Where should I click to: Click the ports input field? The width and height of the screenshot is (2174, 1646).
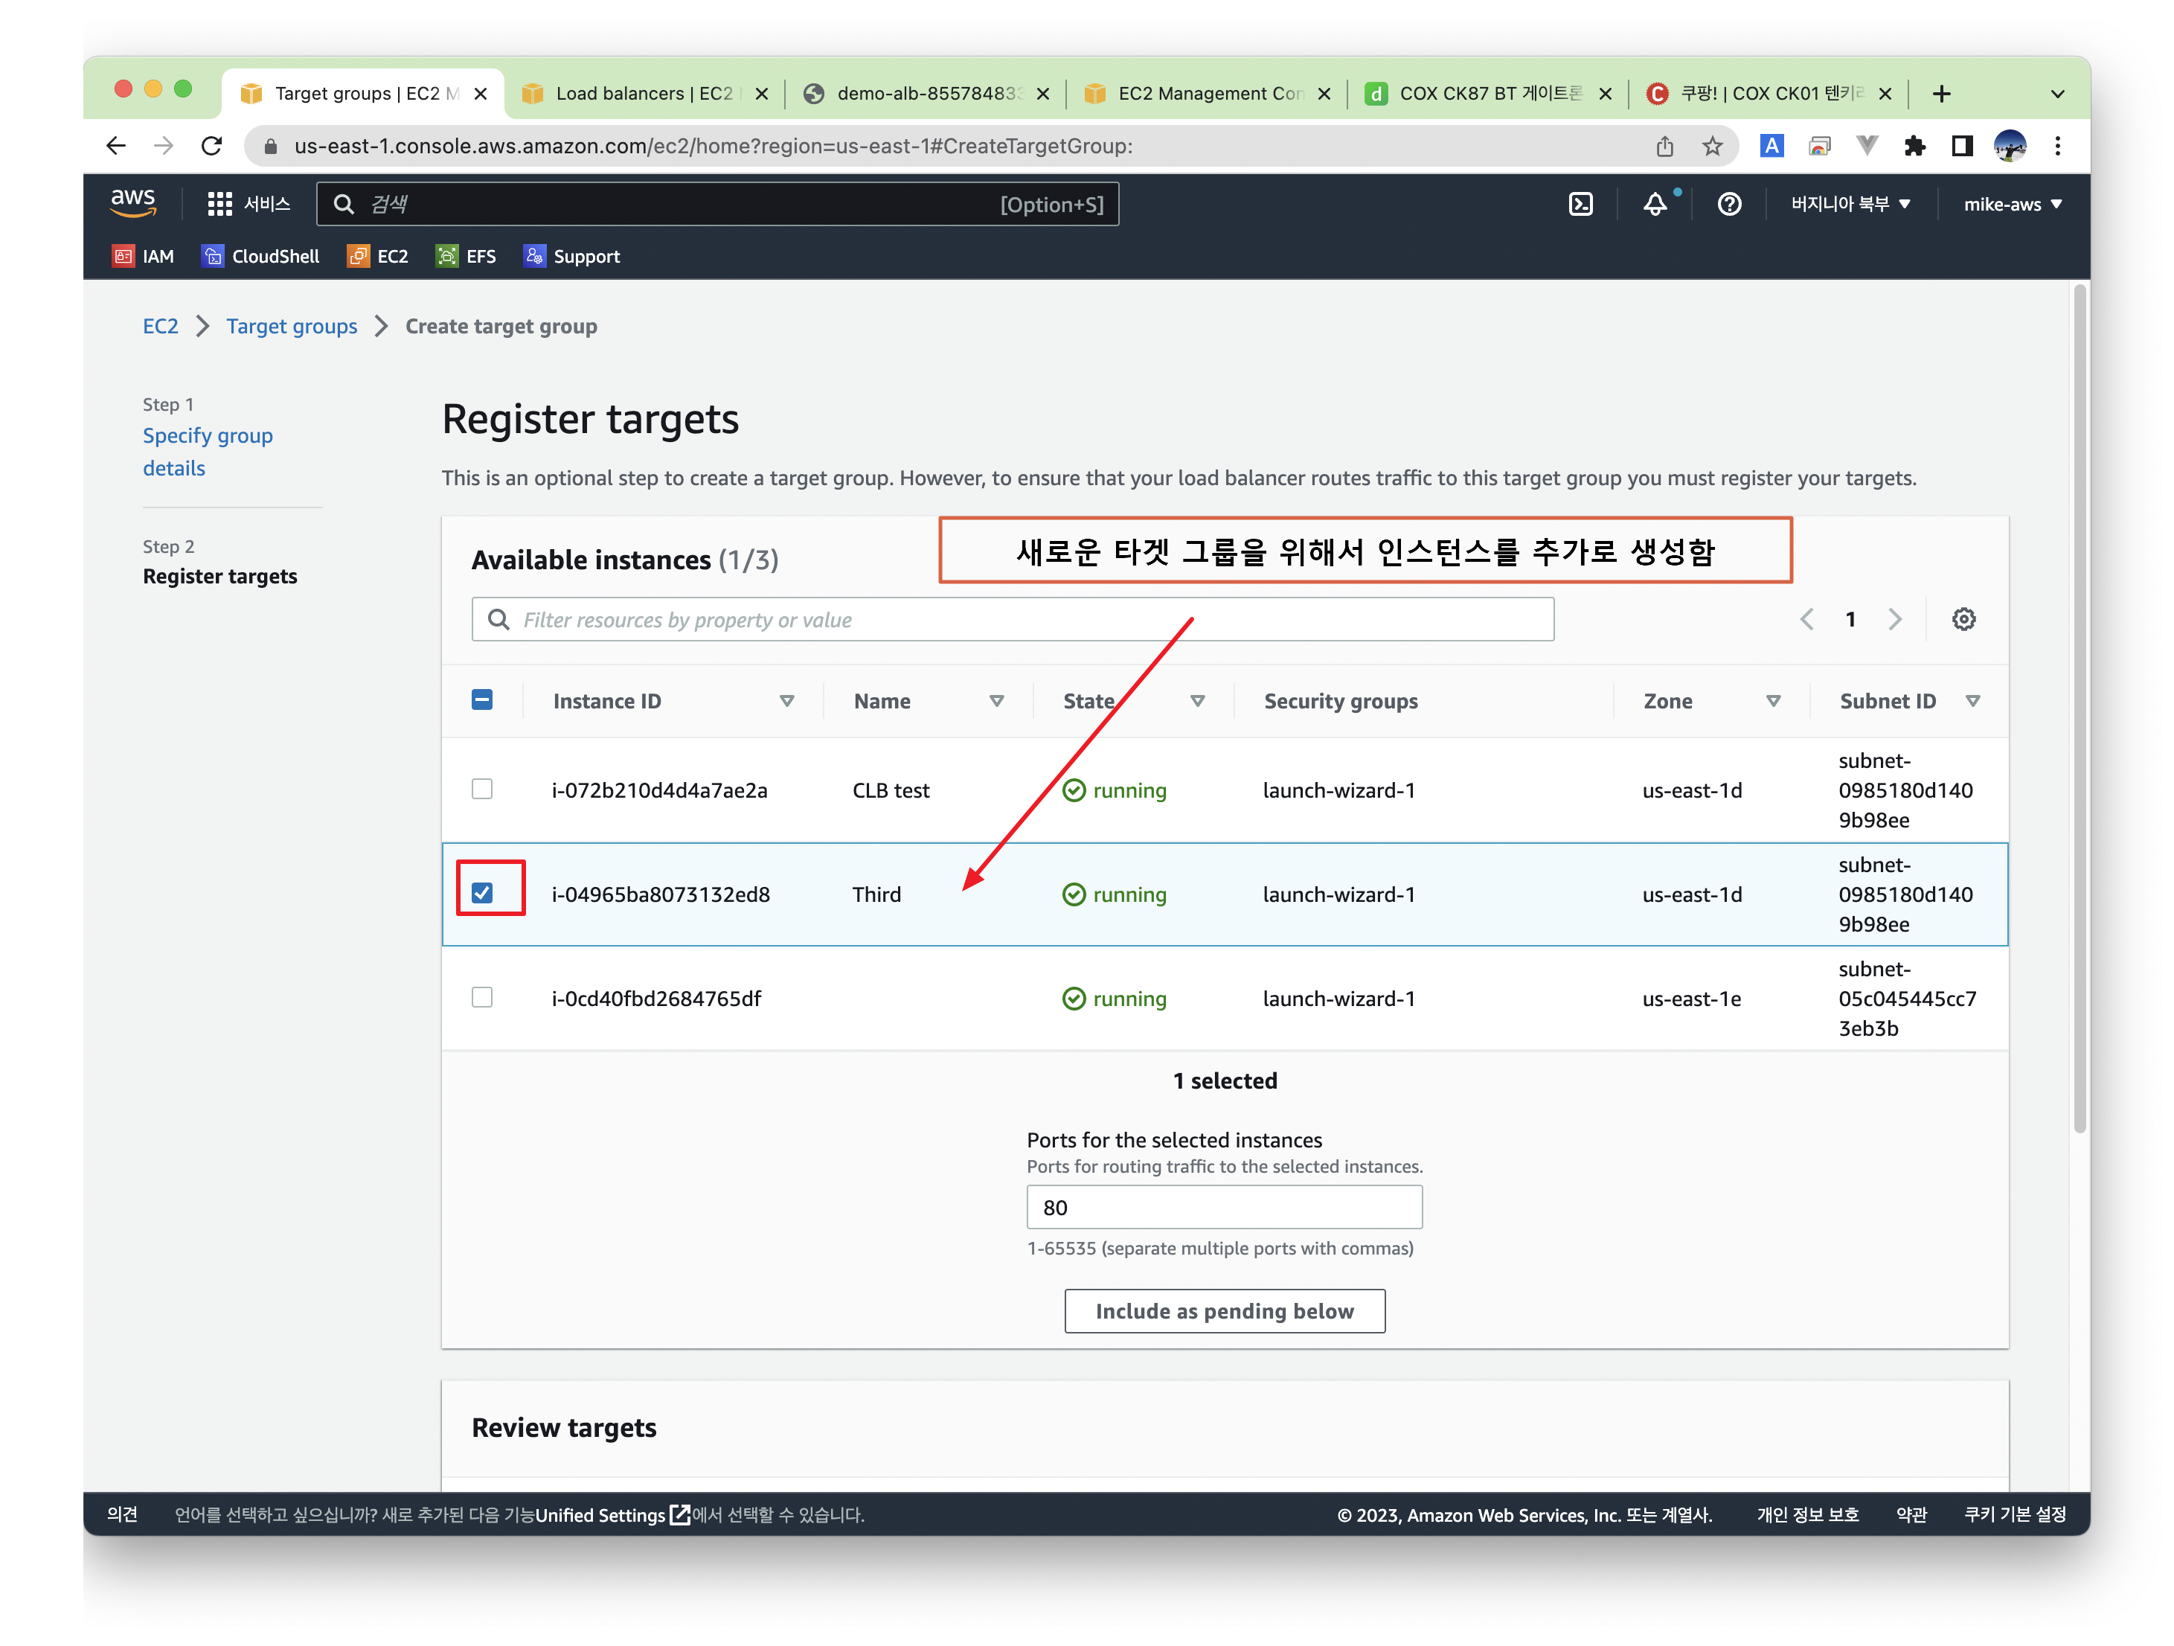(1224, 1207)
